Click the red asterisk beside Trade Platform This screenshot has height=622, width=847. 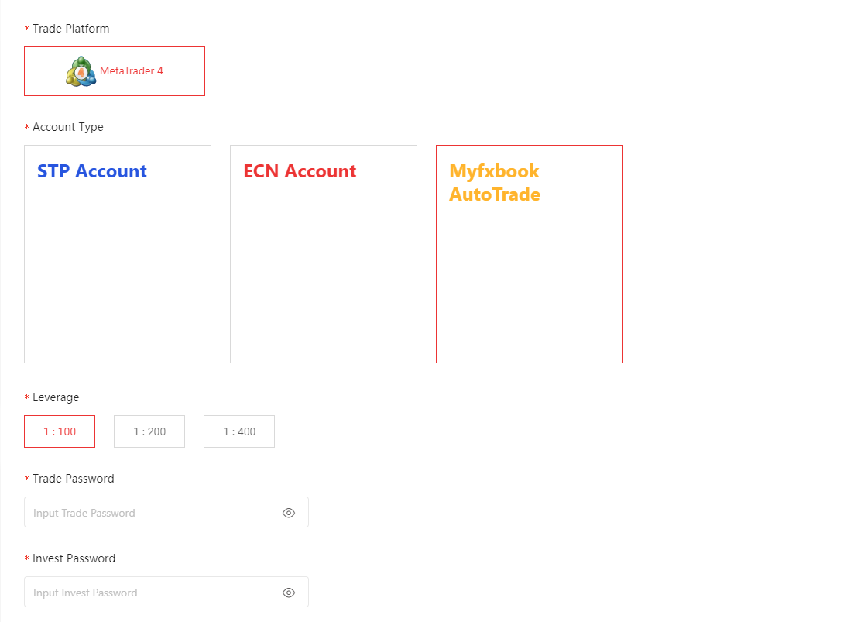coord(27,29)
